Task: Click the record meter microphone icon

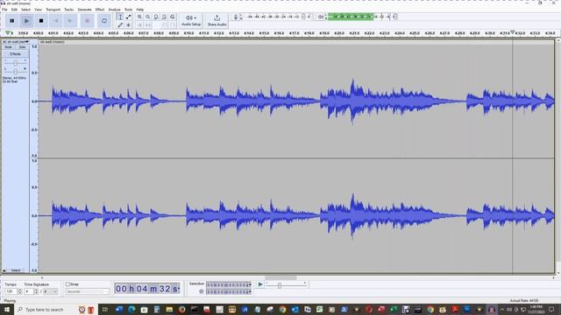Action: (236, 17)
